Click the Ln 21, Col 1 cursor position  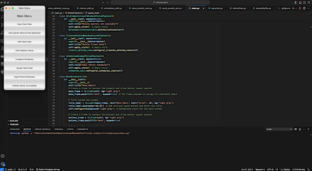(x=247, y=170)
